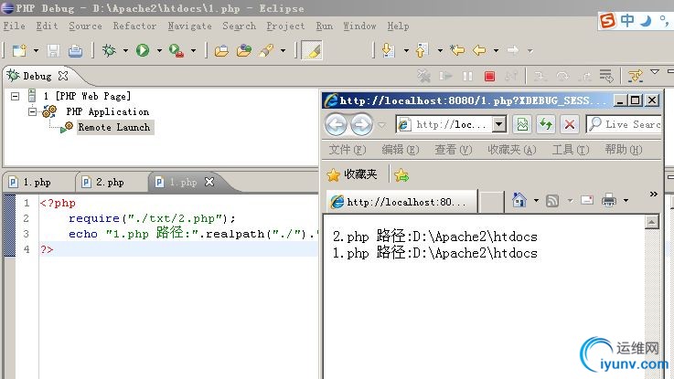Open the External Tools dropdown arrow

[x=193, y=50]
